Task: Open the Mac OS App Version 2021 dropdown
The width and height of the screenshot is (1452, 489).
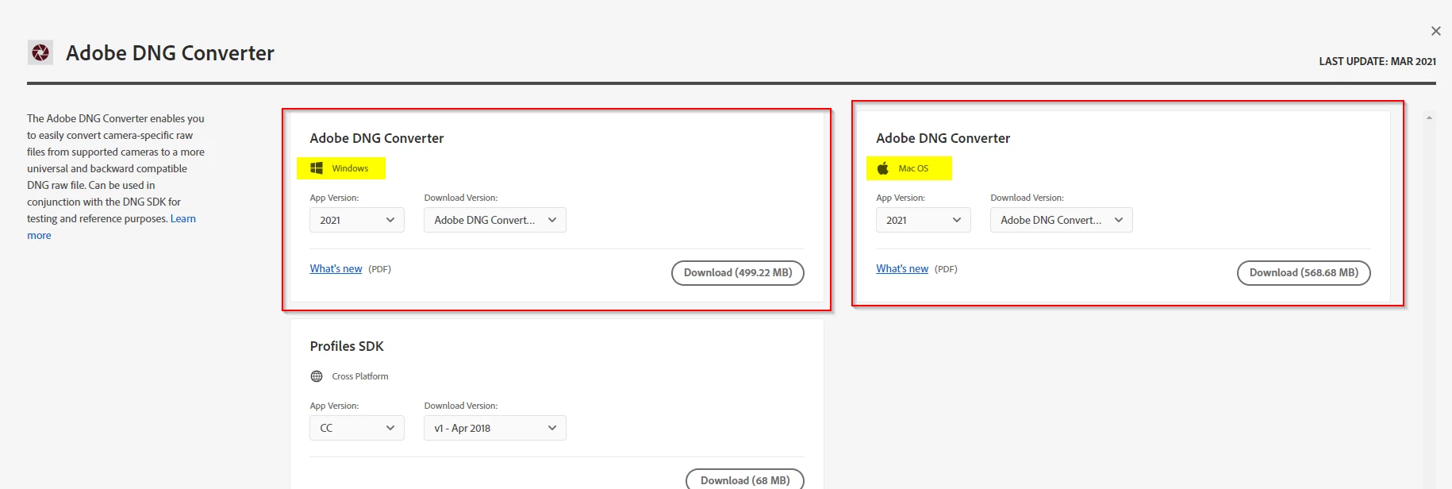Action: point(924,220)
